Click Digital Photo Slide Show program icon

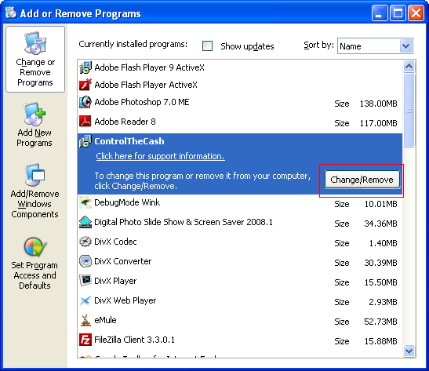click(x=85, y=222)
